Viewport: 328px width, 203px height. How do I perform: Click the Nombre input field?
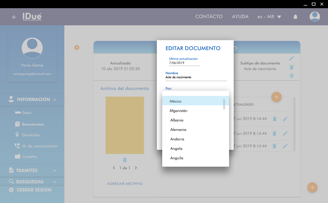click(x=196, y=77)
